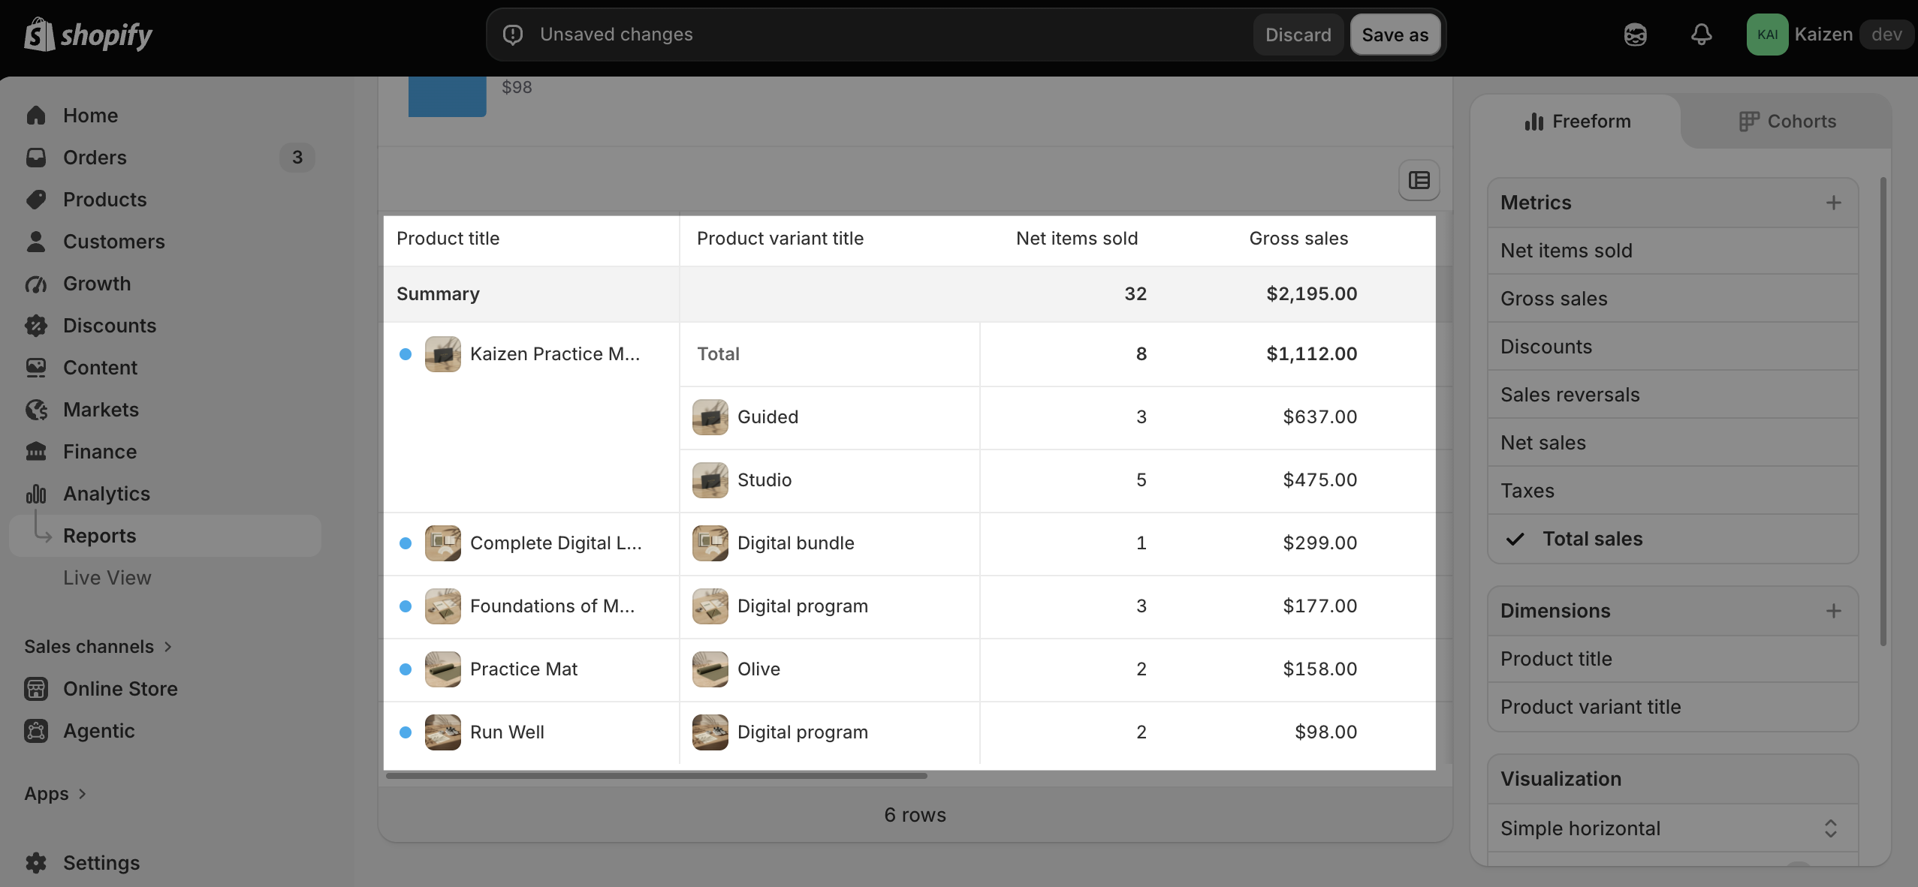The image size is (1918, 887).
Task: Add a metric with the plus icon
Action: (1833, 203)
